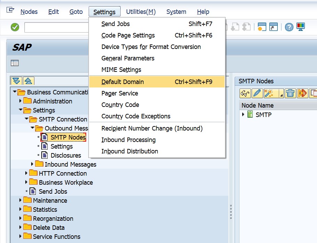Click the navigation tree toggle icon under SAP title

pos(15,63)
